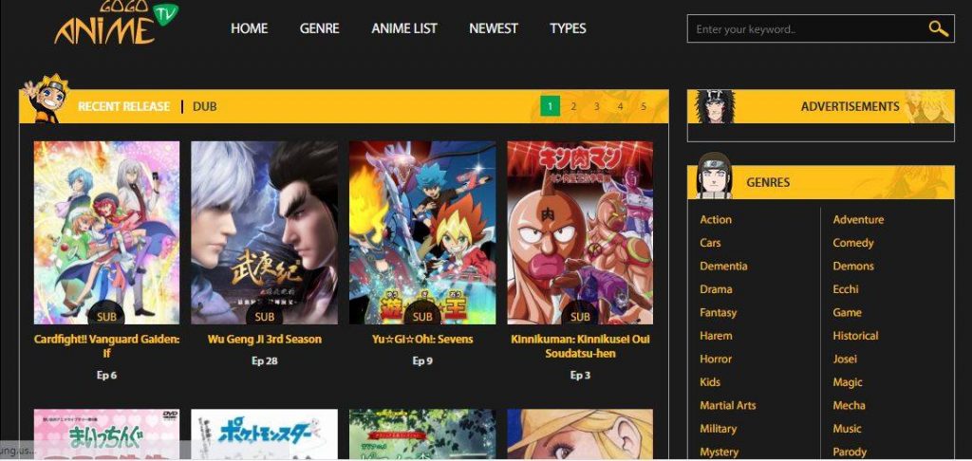Select the Comedy genre
This screenshot has height=461, width=972.
[853, 243]
